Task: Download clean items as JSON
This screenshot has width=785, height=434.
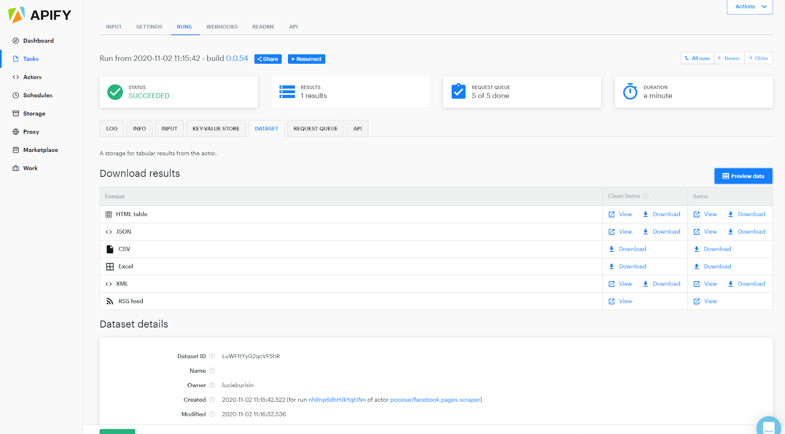Action: (x=661, y=232)
